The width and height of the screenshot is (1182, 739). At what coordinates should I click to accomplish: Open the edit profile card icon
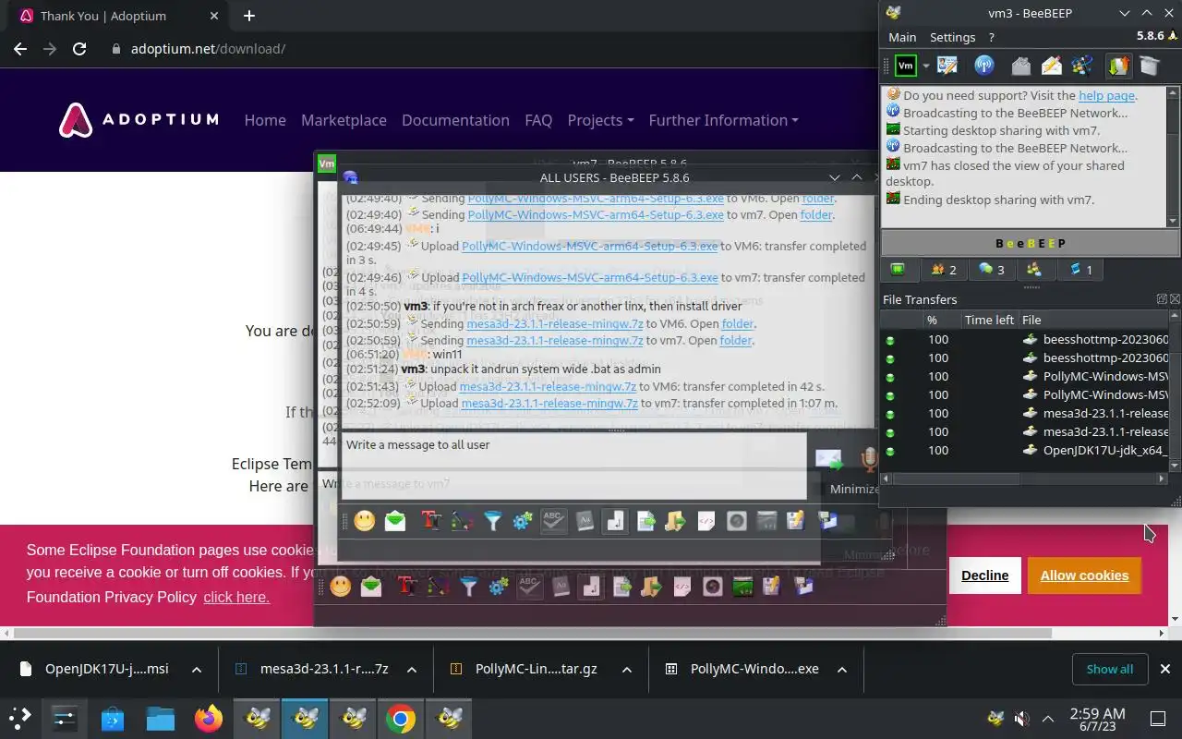[947, 66]
